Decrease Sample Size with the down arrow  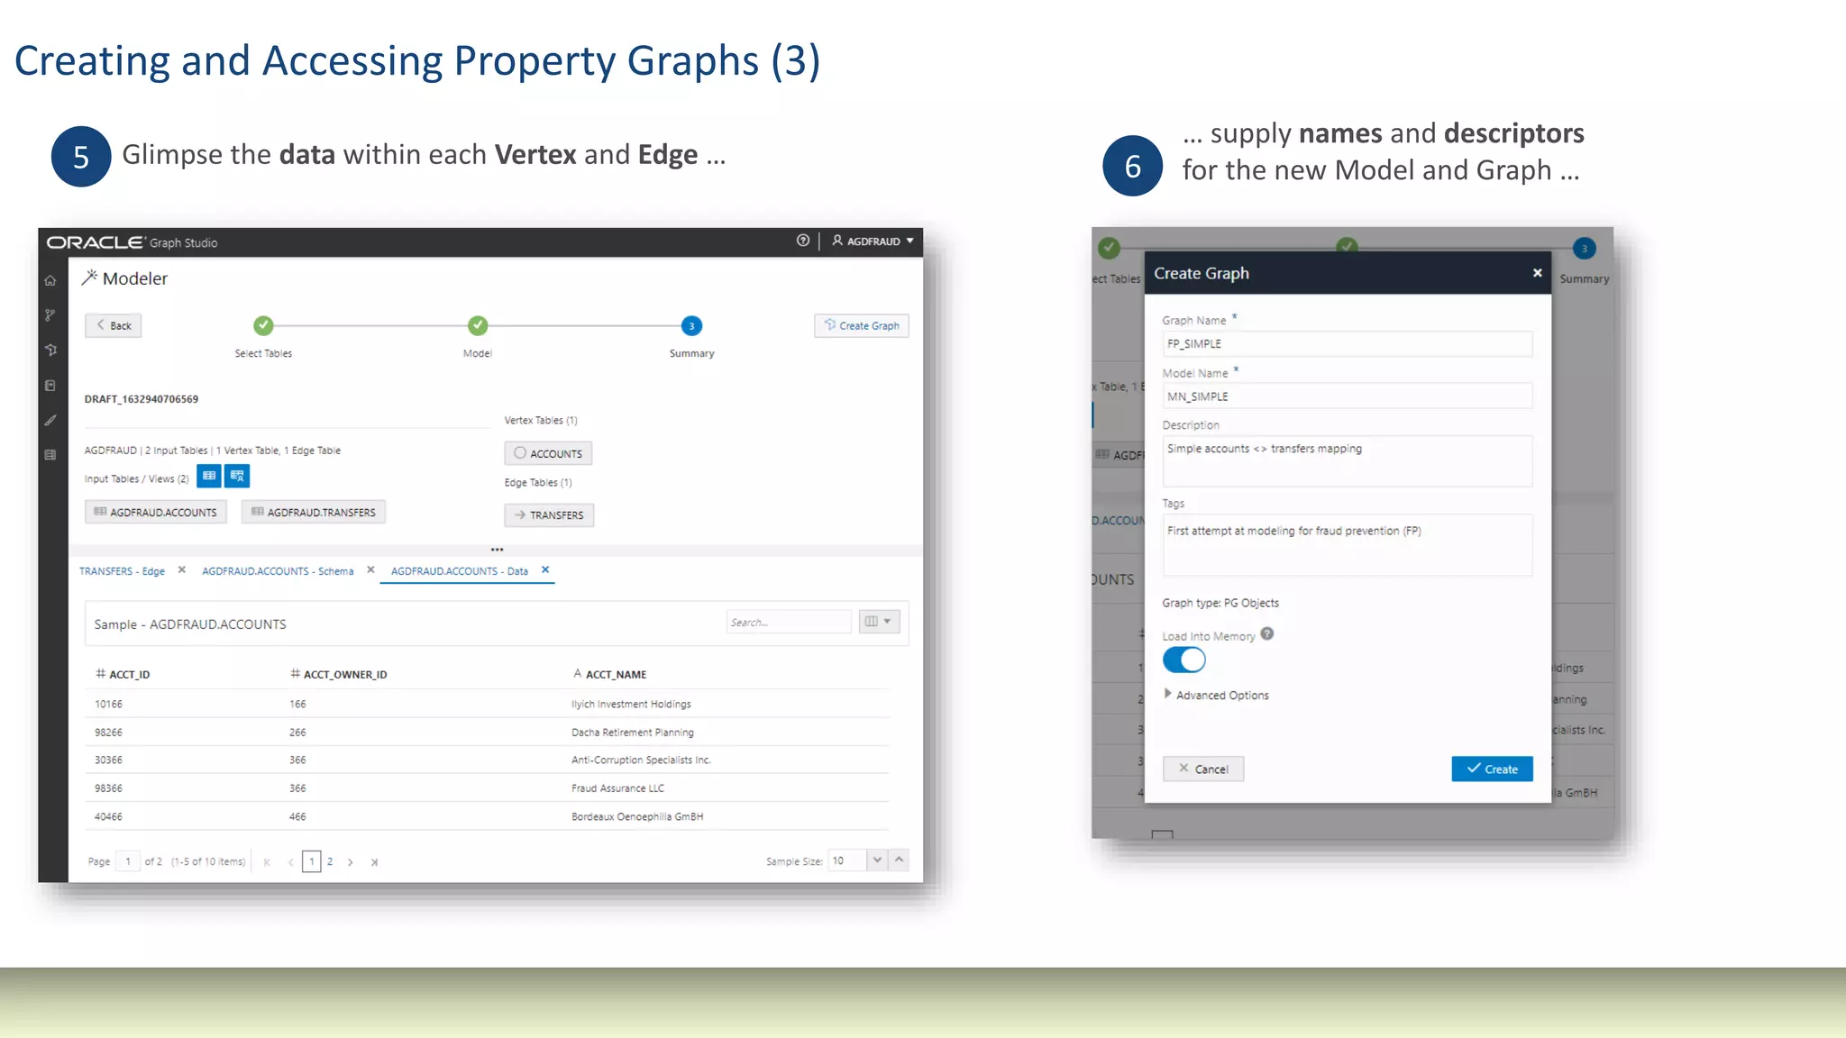click(x=877, y=860)
